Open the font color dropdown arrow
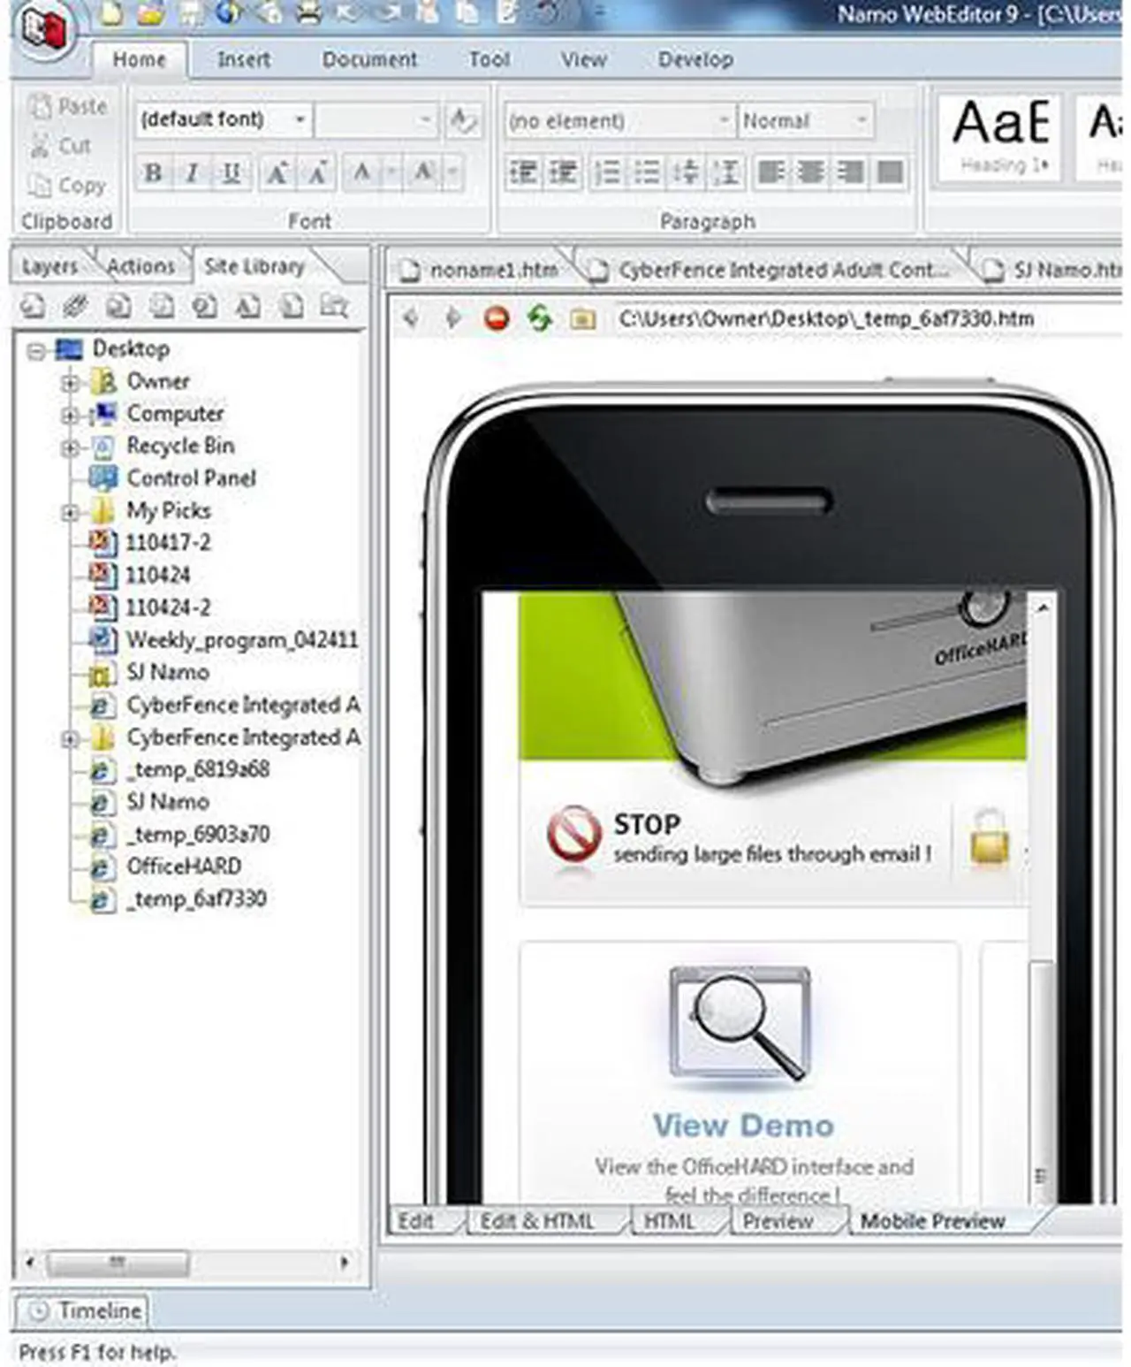Viewport: 1131px width, 1367px height. click(391, 172)
